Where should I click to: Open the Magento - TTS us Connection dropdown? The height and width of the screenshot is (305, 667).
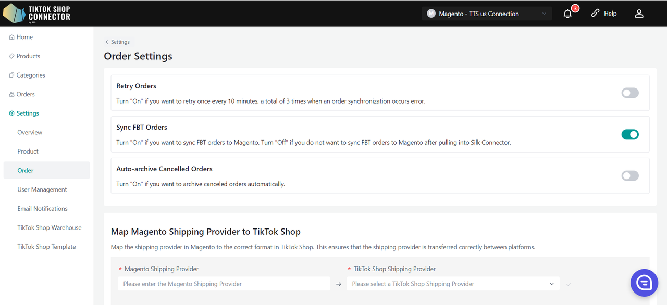pos(486,14)
